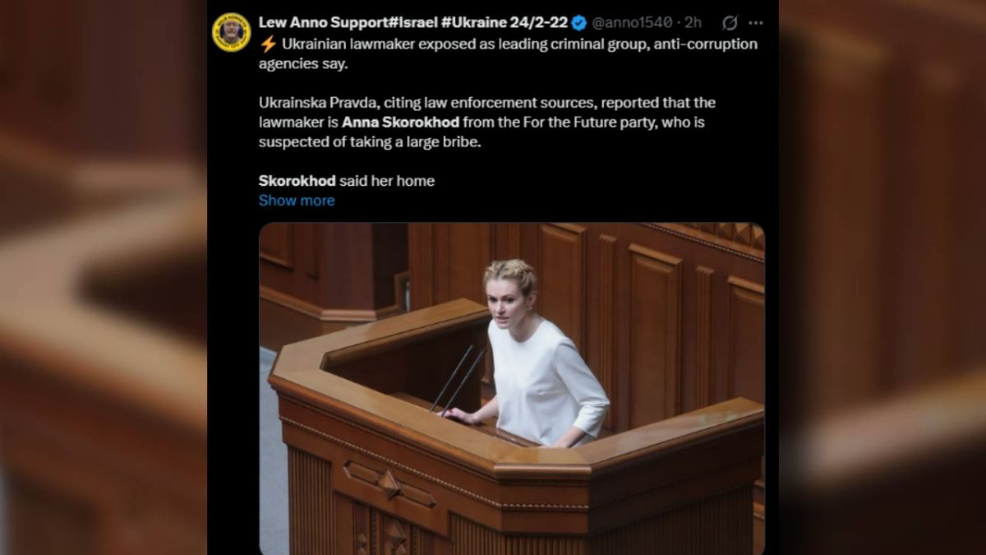The width and height of the screenshot is (986, 555).
Task: Click the microphones on the podium photo
Action: tap(458, 379)
